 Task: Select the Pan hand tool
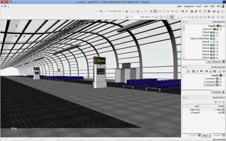(176, 11)
